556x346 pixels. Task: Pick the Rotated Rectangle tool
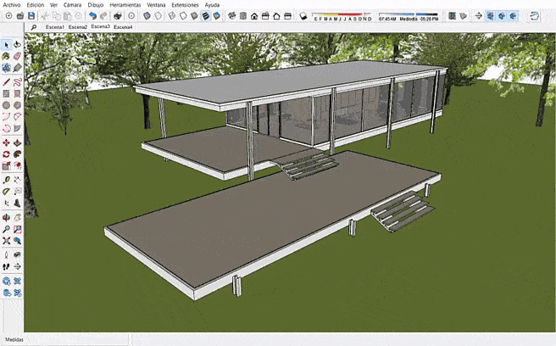[x=17, y=93]
